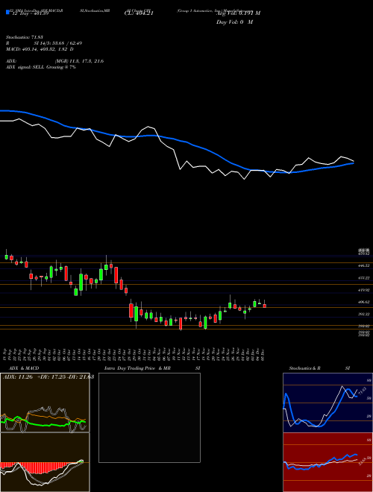The image size is (373, 492).
Task: Click the blue 12-day SMA legend square
Action: pyautogui.click(x=7, y=12)
